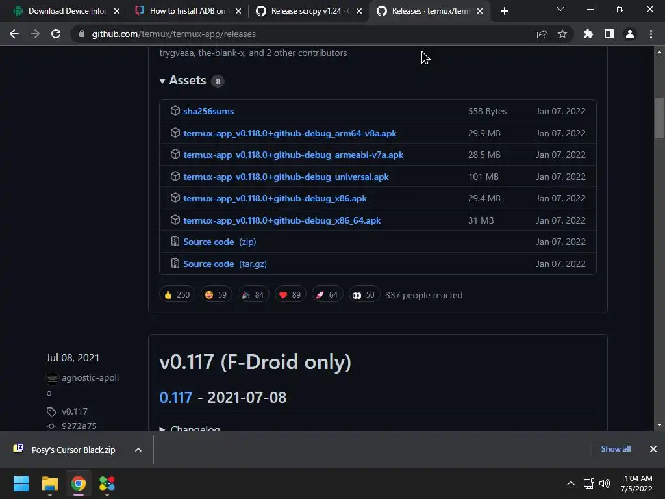The width and height of the screenshot is (665, 499).
Task: Download Source code zip archive
Action: pyautogui.click(x=220, y=242)
